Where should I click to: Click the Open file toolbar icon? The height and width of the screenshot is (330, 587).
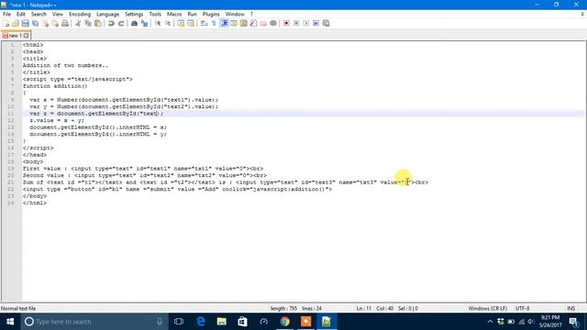point(16,23)
